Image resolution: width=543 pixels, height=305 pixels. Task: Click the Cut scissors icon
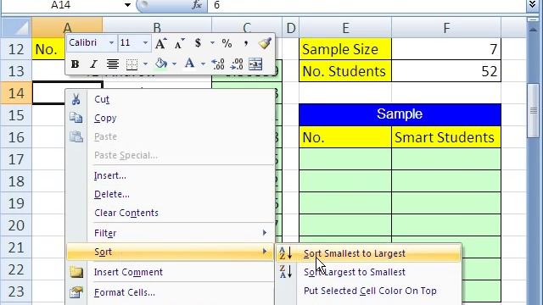(76, 99)
